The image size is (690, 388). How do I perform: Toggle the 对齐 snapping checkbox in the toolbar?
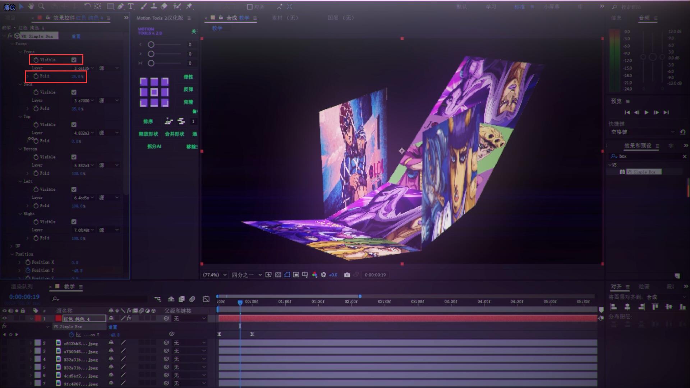tap(249, 7)
